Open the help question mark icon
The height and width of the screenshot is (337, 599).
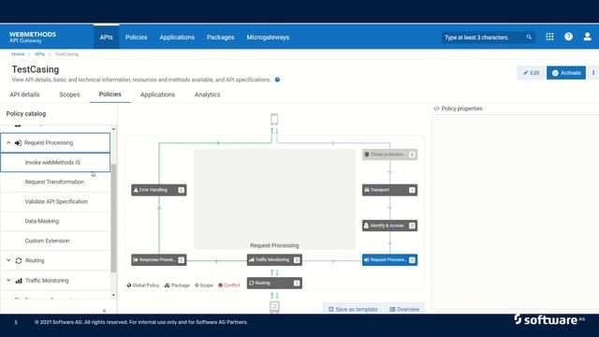pos(568,37)
